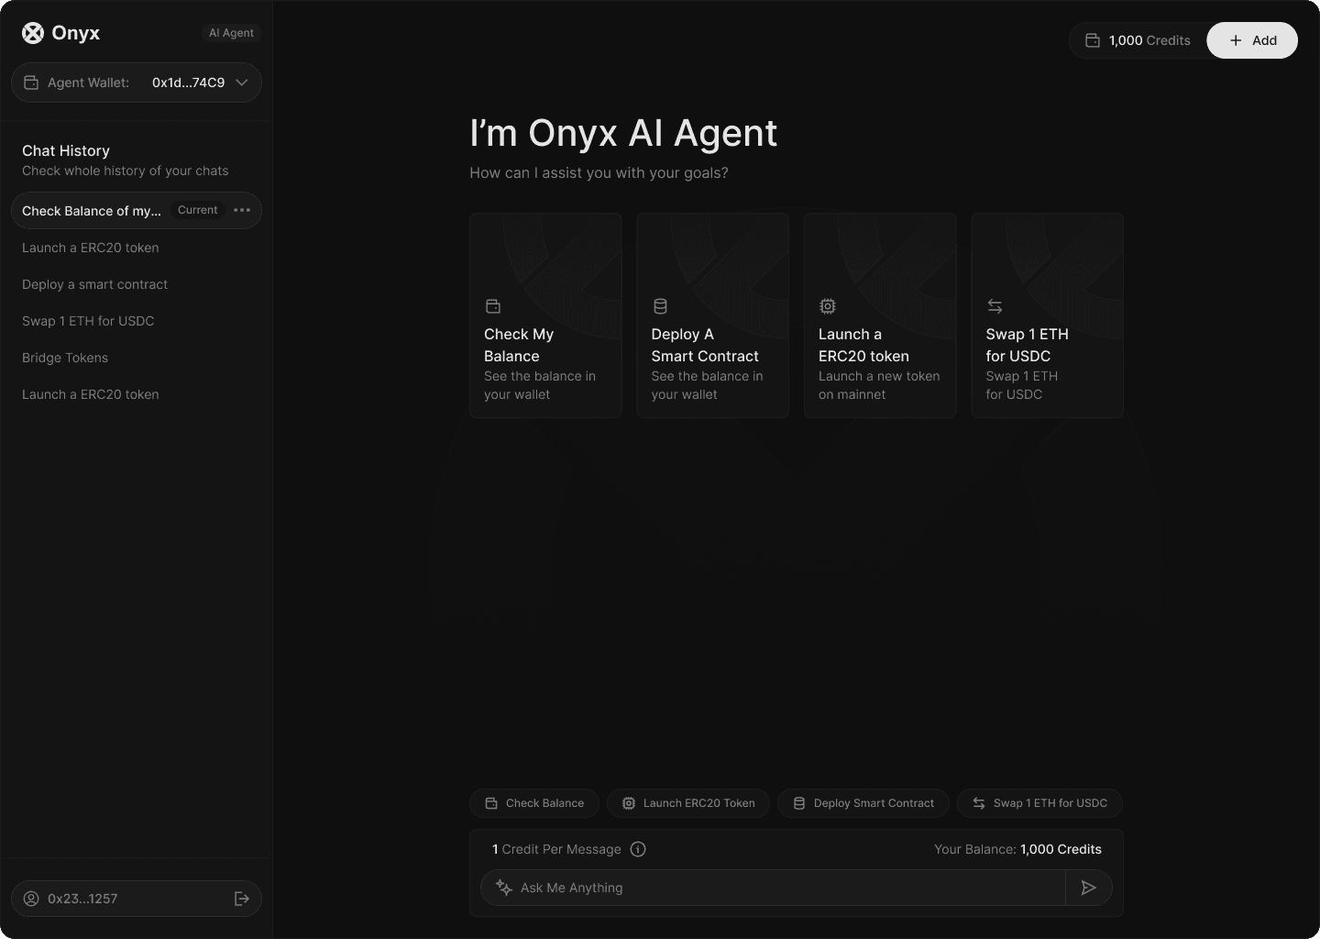This screenshot has height=939, width=1320.
Task: Open the Deploy a smart contract chat
Action: coord(94,284)
